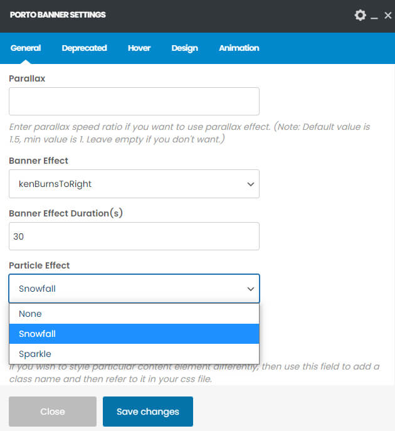Switch to the Animation tab
This screenshot has width=395, height=431.
pyautogui.click(x=239, y=48)
